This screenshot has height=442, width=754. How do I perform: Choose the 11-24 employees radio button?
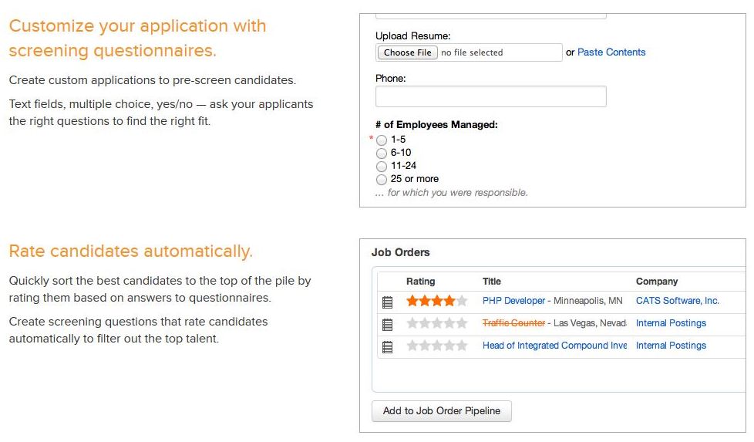(x=382, y=166)
